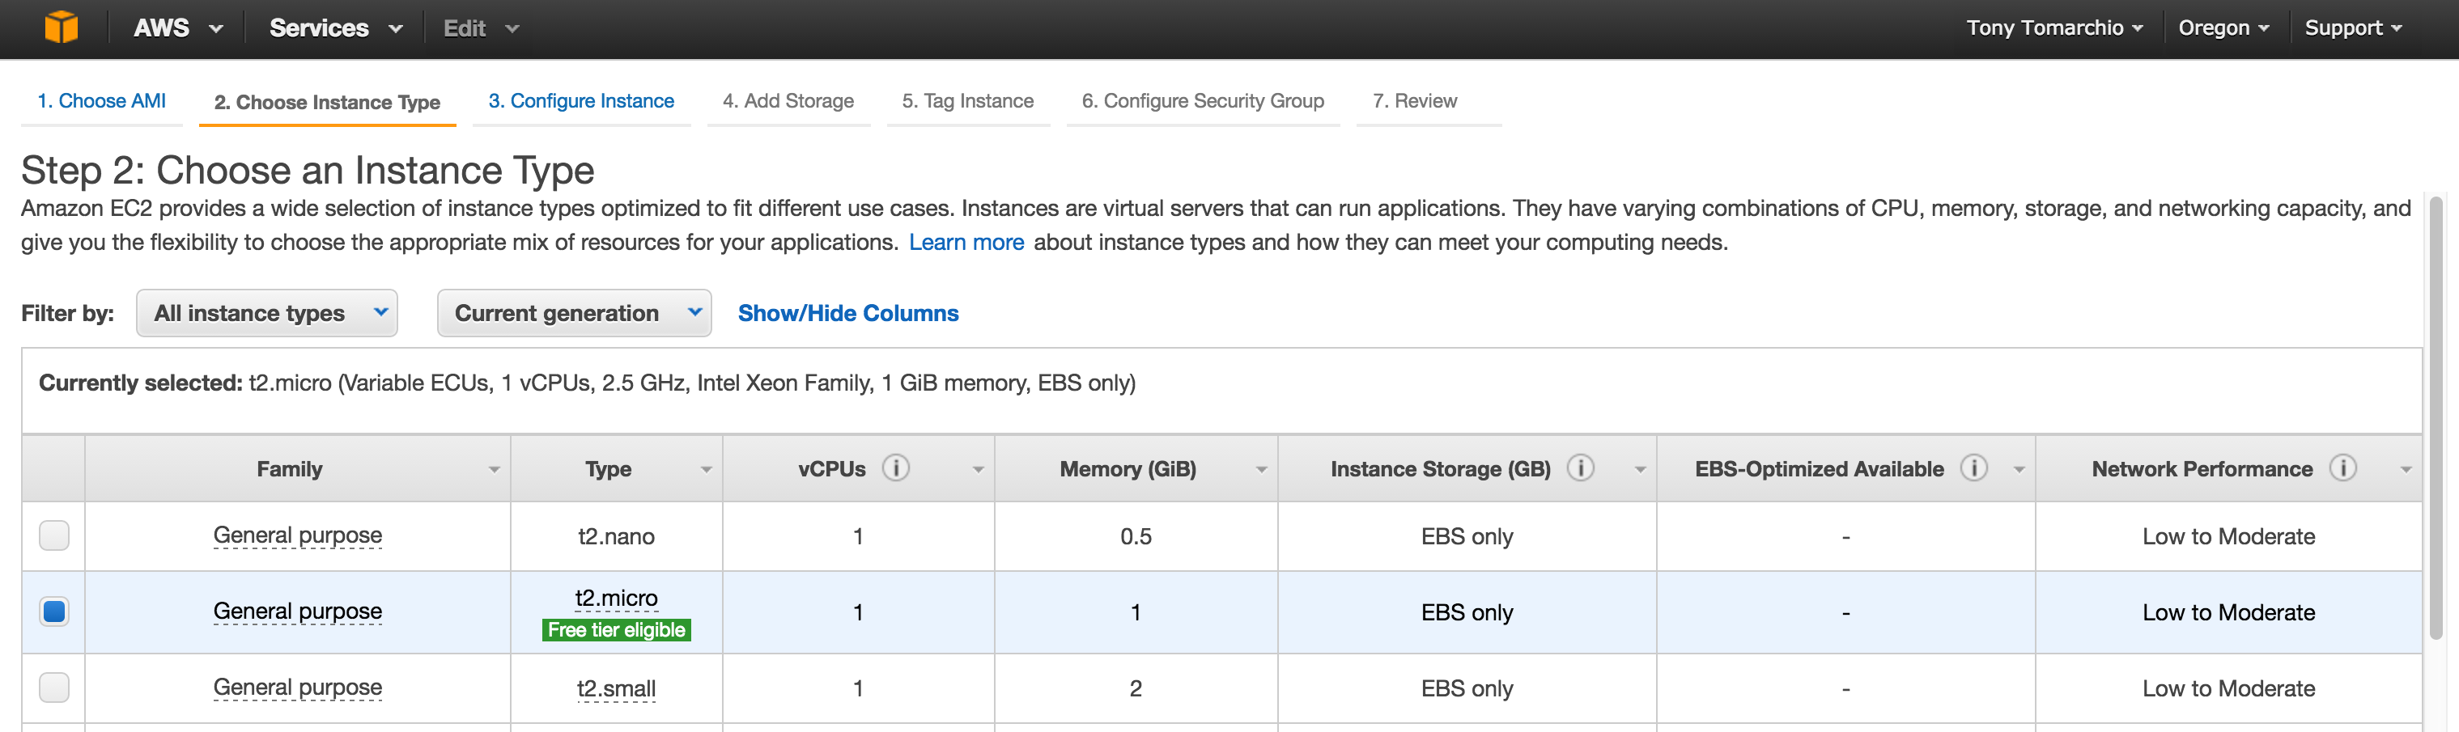Open Instance Storage column sort arrow
The width and height of the screenshot is (2459, 732).
point(1640,470)
